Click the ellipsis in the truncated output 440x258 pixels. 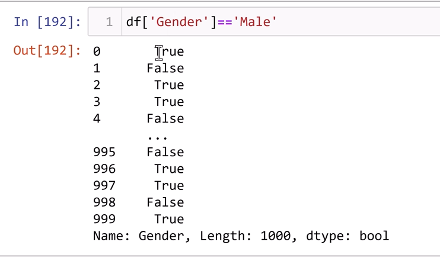coord(158,136)
